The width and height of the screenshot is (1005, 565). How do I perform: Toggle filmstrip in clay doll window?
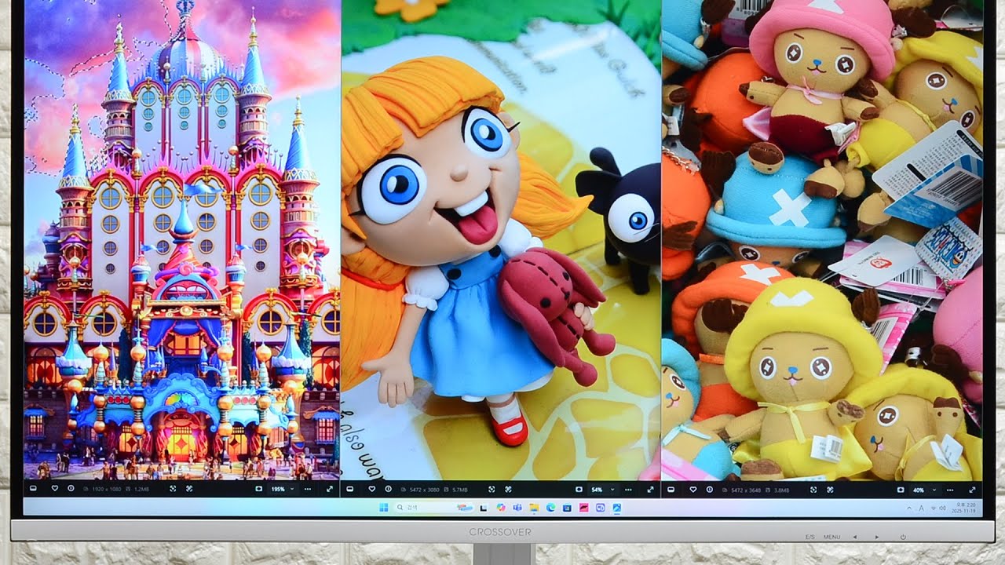pos(350,489)
